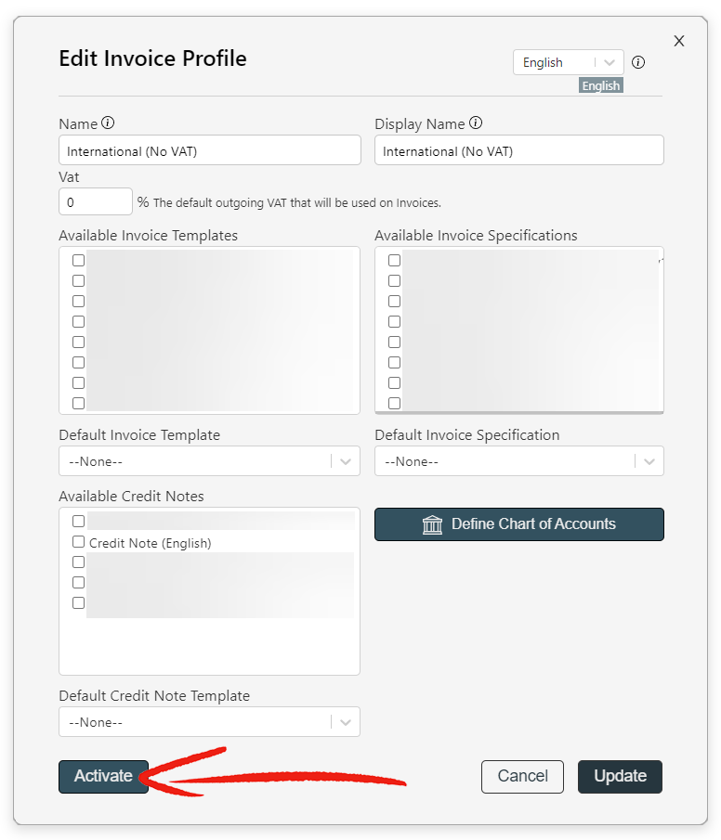Open the Default Credit Note Template dropdown
721x840 pixels.
click(x=209, y=721)
